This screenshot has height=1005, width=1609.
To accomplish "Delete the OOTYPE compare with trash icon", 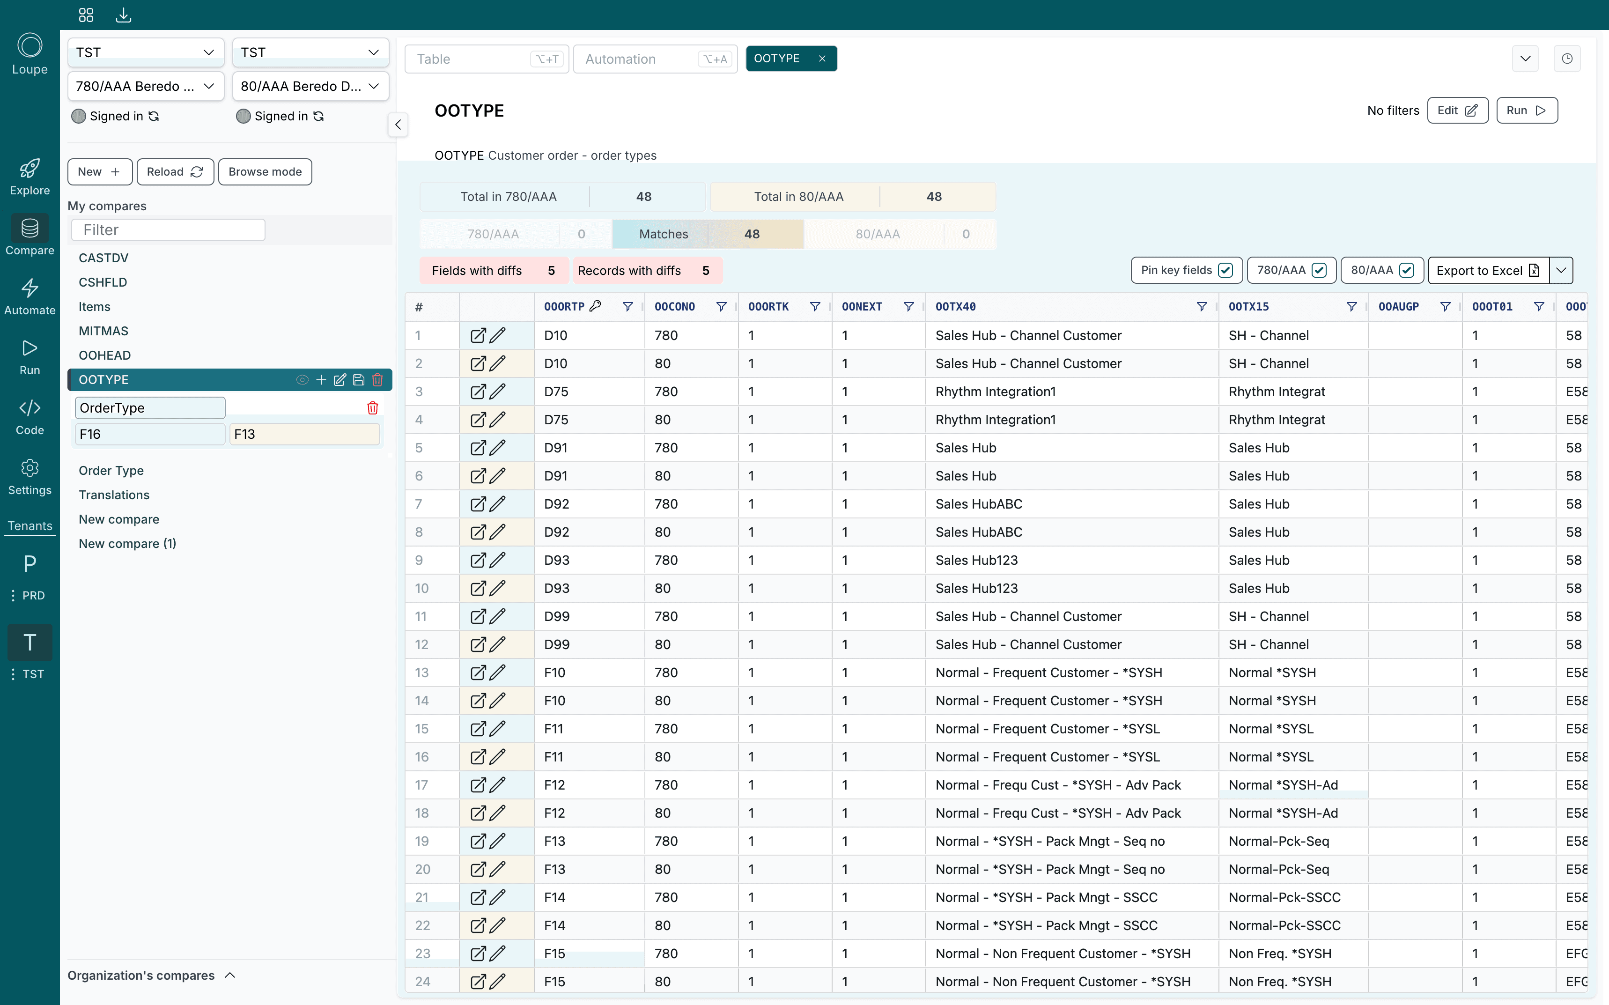I will [377, 379].
